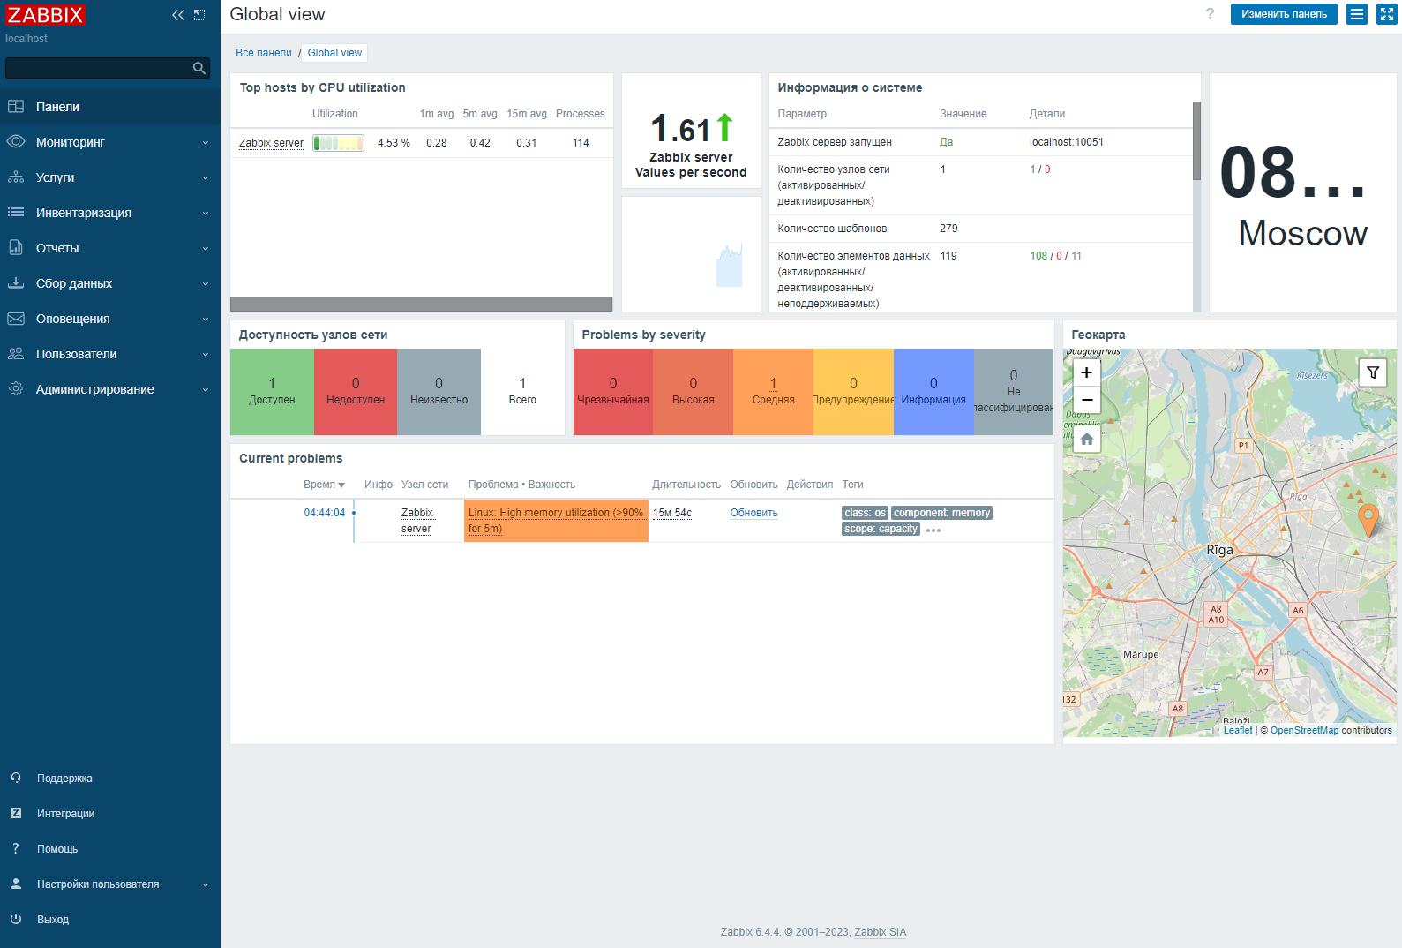Reset geomap to home view
The width and height of the screenshot is (1402, 948).
pyautogui.click(x=1087, y=439)
